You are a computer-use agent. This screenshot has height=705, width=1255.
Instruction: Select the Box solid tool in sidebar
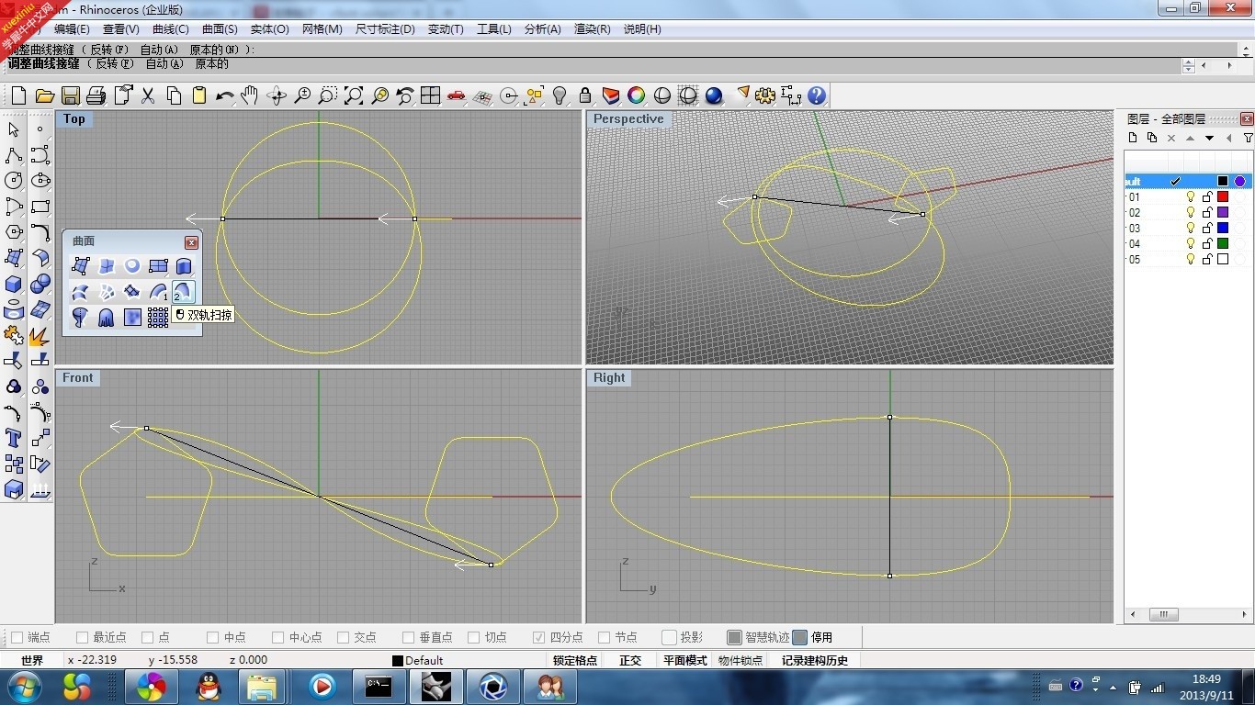[14, 284]
